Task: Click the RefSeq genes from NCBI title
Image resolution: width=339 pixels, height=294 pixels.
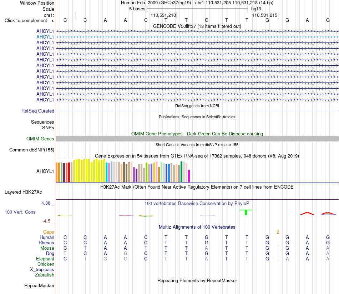Action: tap(197, 106)
